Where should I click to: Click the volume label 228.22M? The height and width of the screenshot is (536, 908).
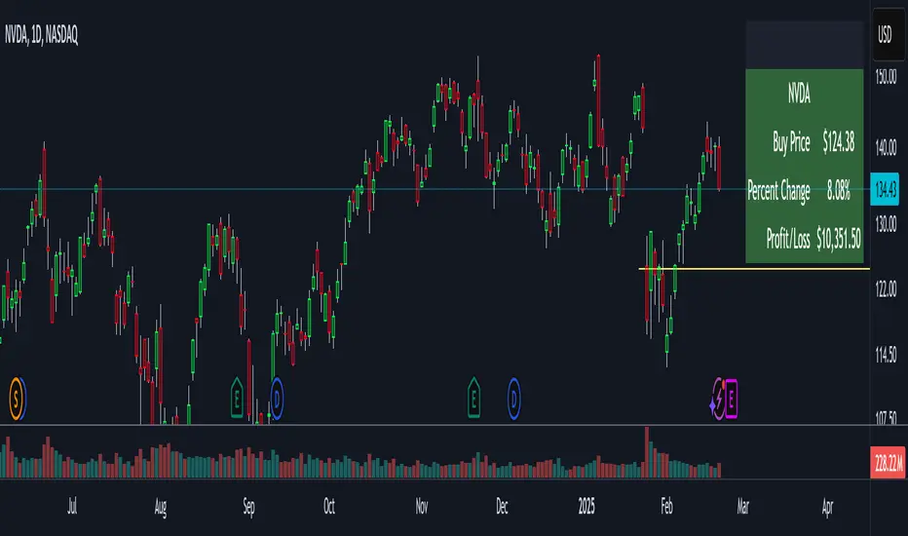pyautogui.click(x=889, y=462)
